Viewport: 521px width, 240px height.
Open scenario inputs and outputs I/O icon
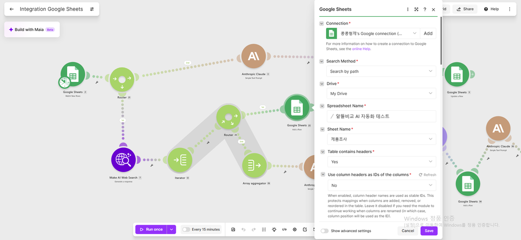(x=284, y=229)
